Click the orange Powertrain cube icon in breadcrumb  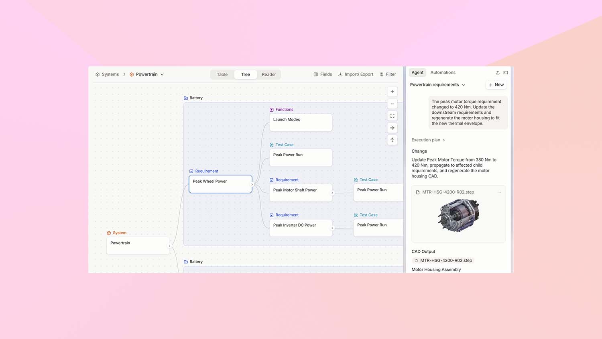pos(132,74)
